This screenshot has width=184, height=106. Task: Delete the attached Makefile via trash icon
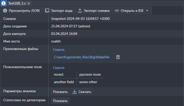pos(118,57)
